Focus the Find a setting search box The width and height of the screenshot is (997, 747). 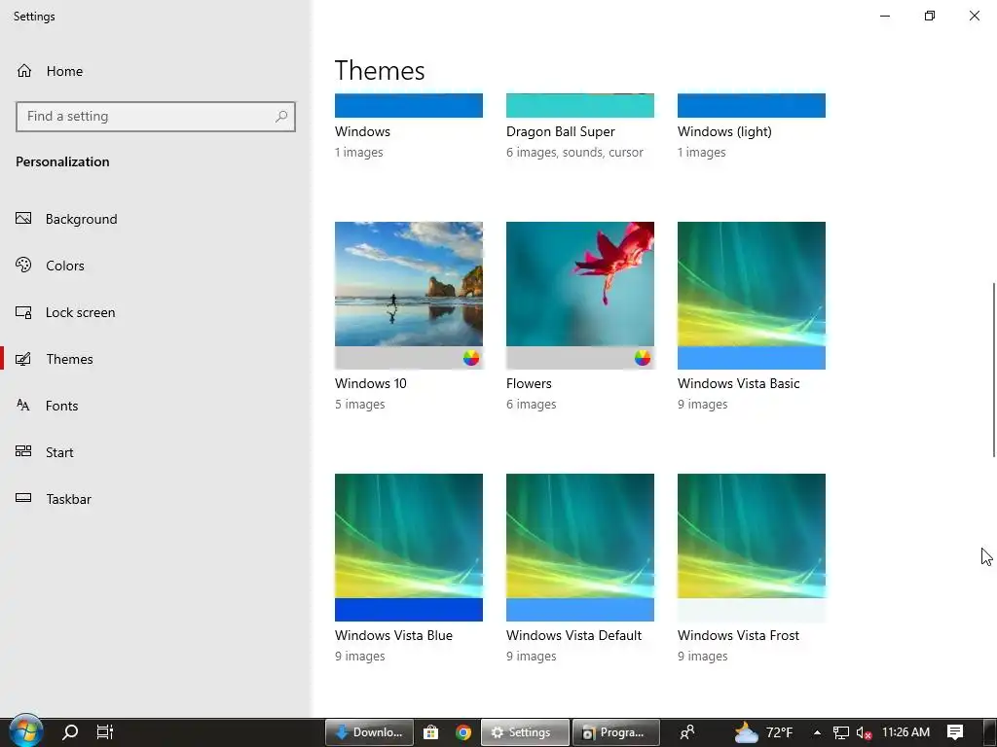point(156,117)
